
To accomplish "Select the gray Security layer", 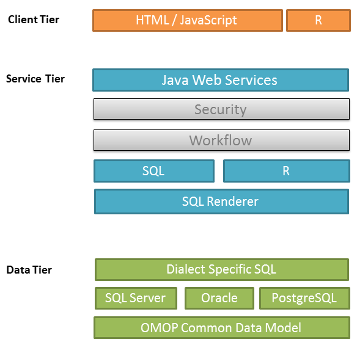I will (x=221, y=109).
